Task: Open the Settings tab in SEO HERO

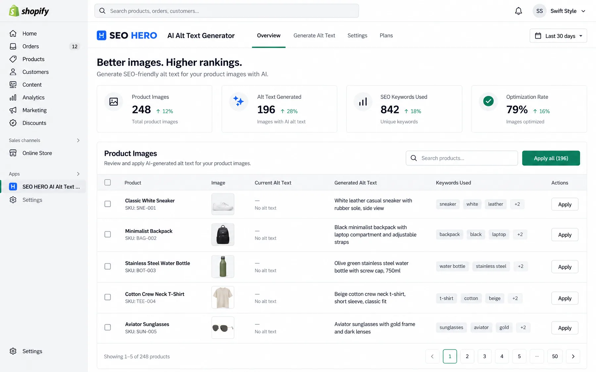Action: [x=357, y=35]
